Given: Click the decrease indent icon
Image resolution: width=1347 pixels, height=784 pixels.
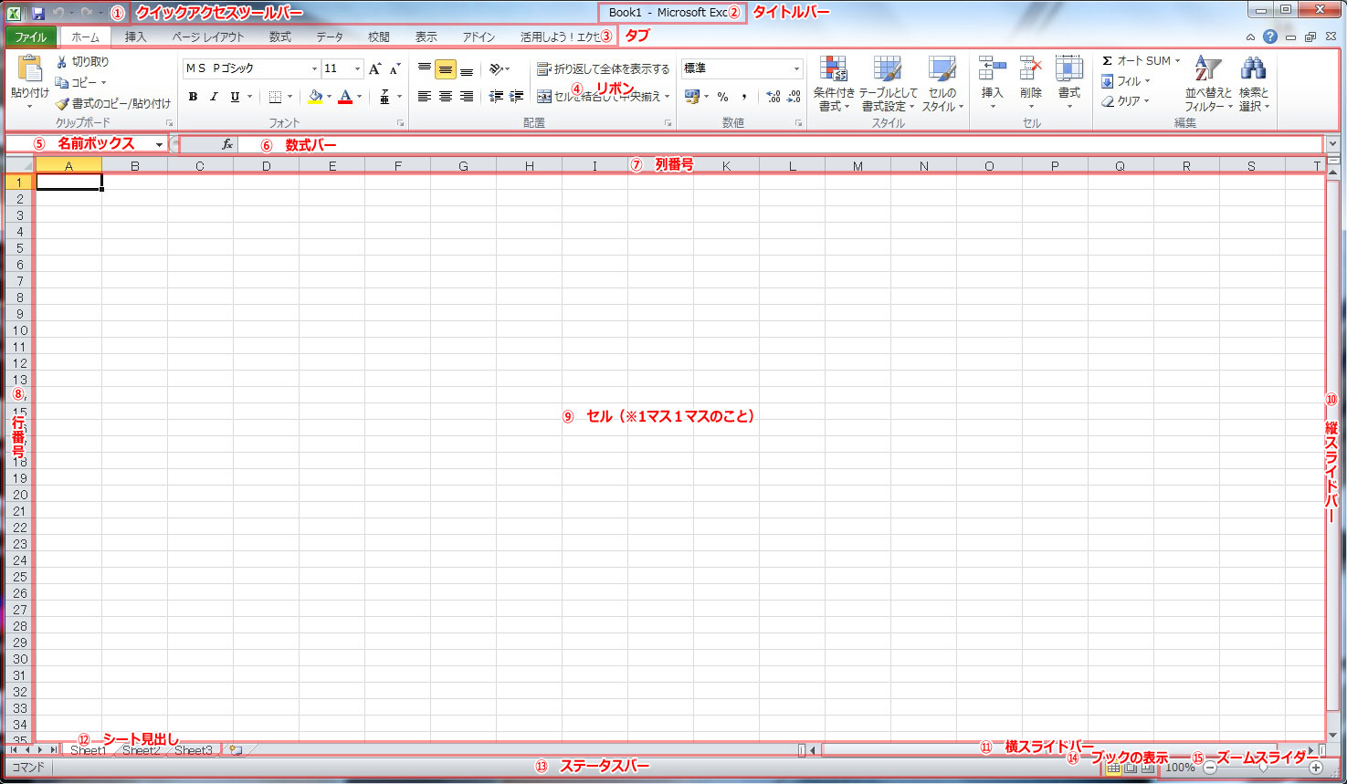Looking at the screenshot, I should (x=496, y=96).
